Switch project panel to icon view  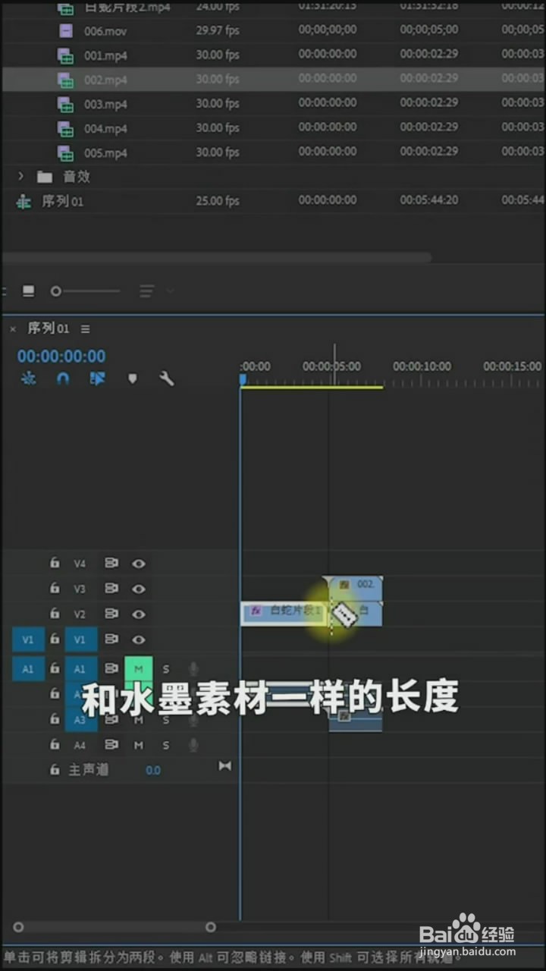coord(28,291)
